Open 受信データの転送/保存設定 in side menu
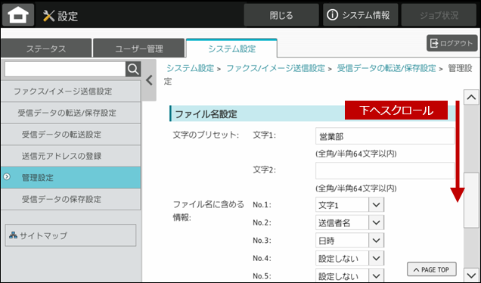481x283 pixels. click(71, 113)
